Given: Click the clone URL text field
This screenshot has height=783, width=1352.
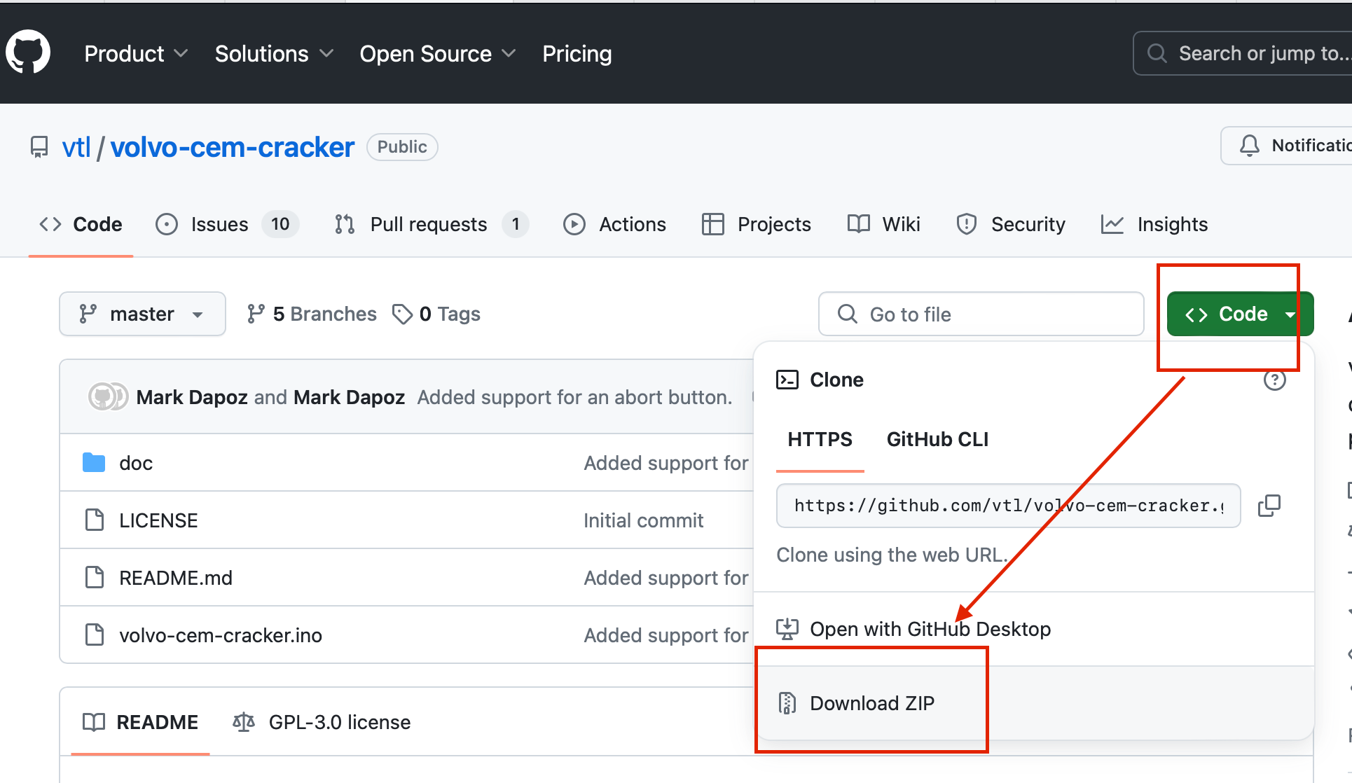Looking at the screenshot, I should (x=1009, y=506).
